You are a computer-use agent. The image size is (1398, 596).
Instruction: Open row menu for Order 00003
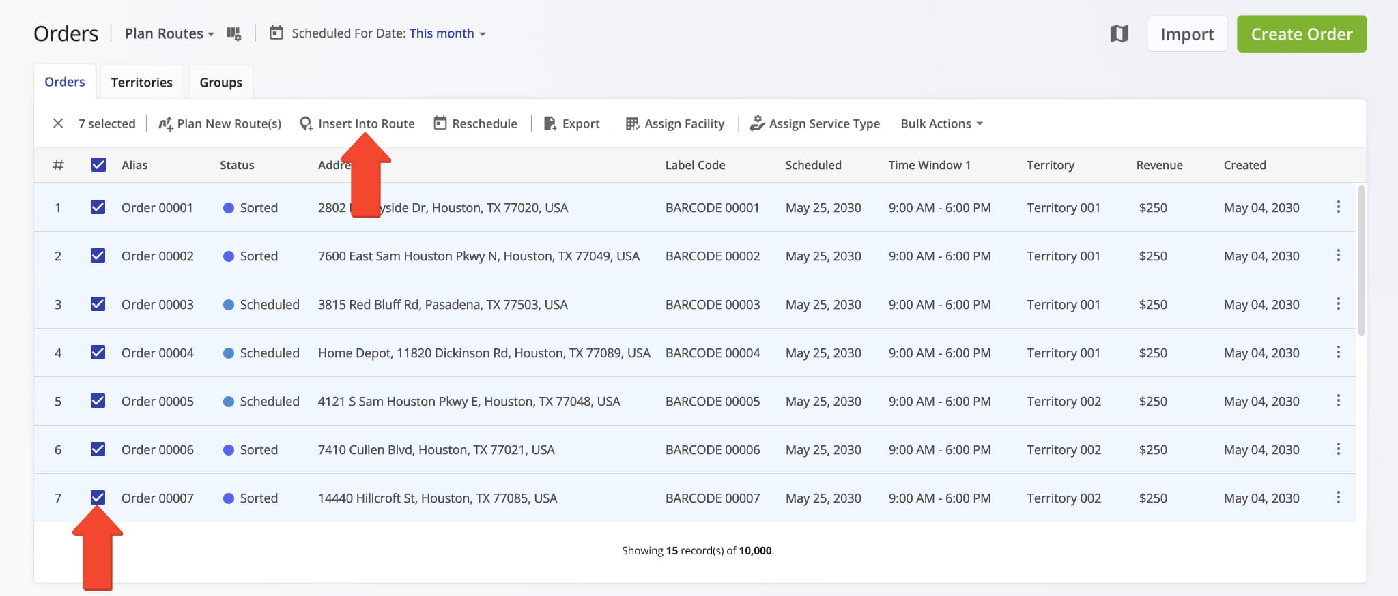tap(1338, 303)
